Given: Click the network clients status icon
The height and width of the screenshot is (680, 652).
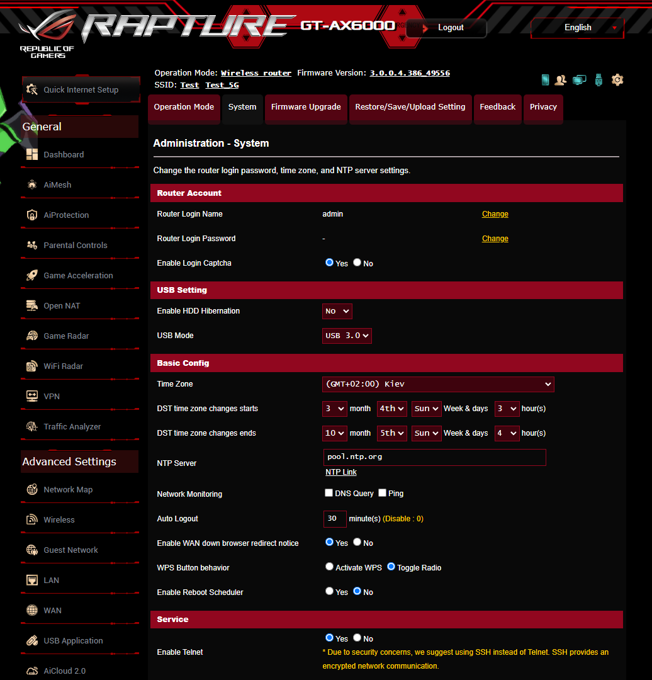Looking at the screenshot, I should coord(579,80).
